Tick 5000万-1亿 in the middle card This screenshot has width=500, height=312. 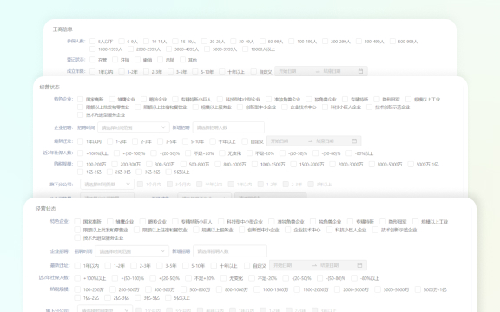tap(411, 165)
